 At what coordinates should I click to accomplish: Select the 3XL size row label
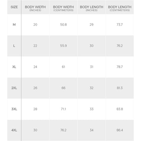14,109
